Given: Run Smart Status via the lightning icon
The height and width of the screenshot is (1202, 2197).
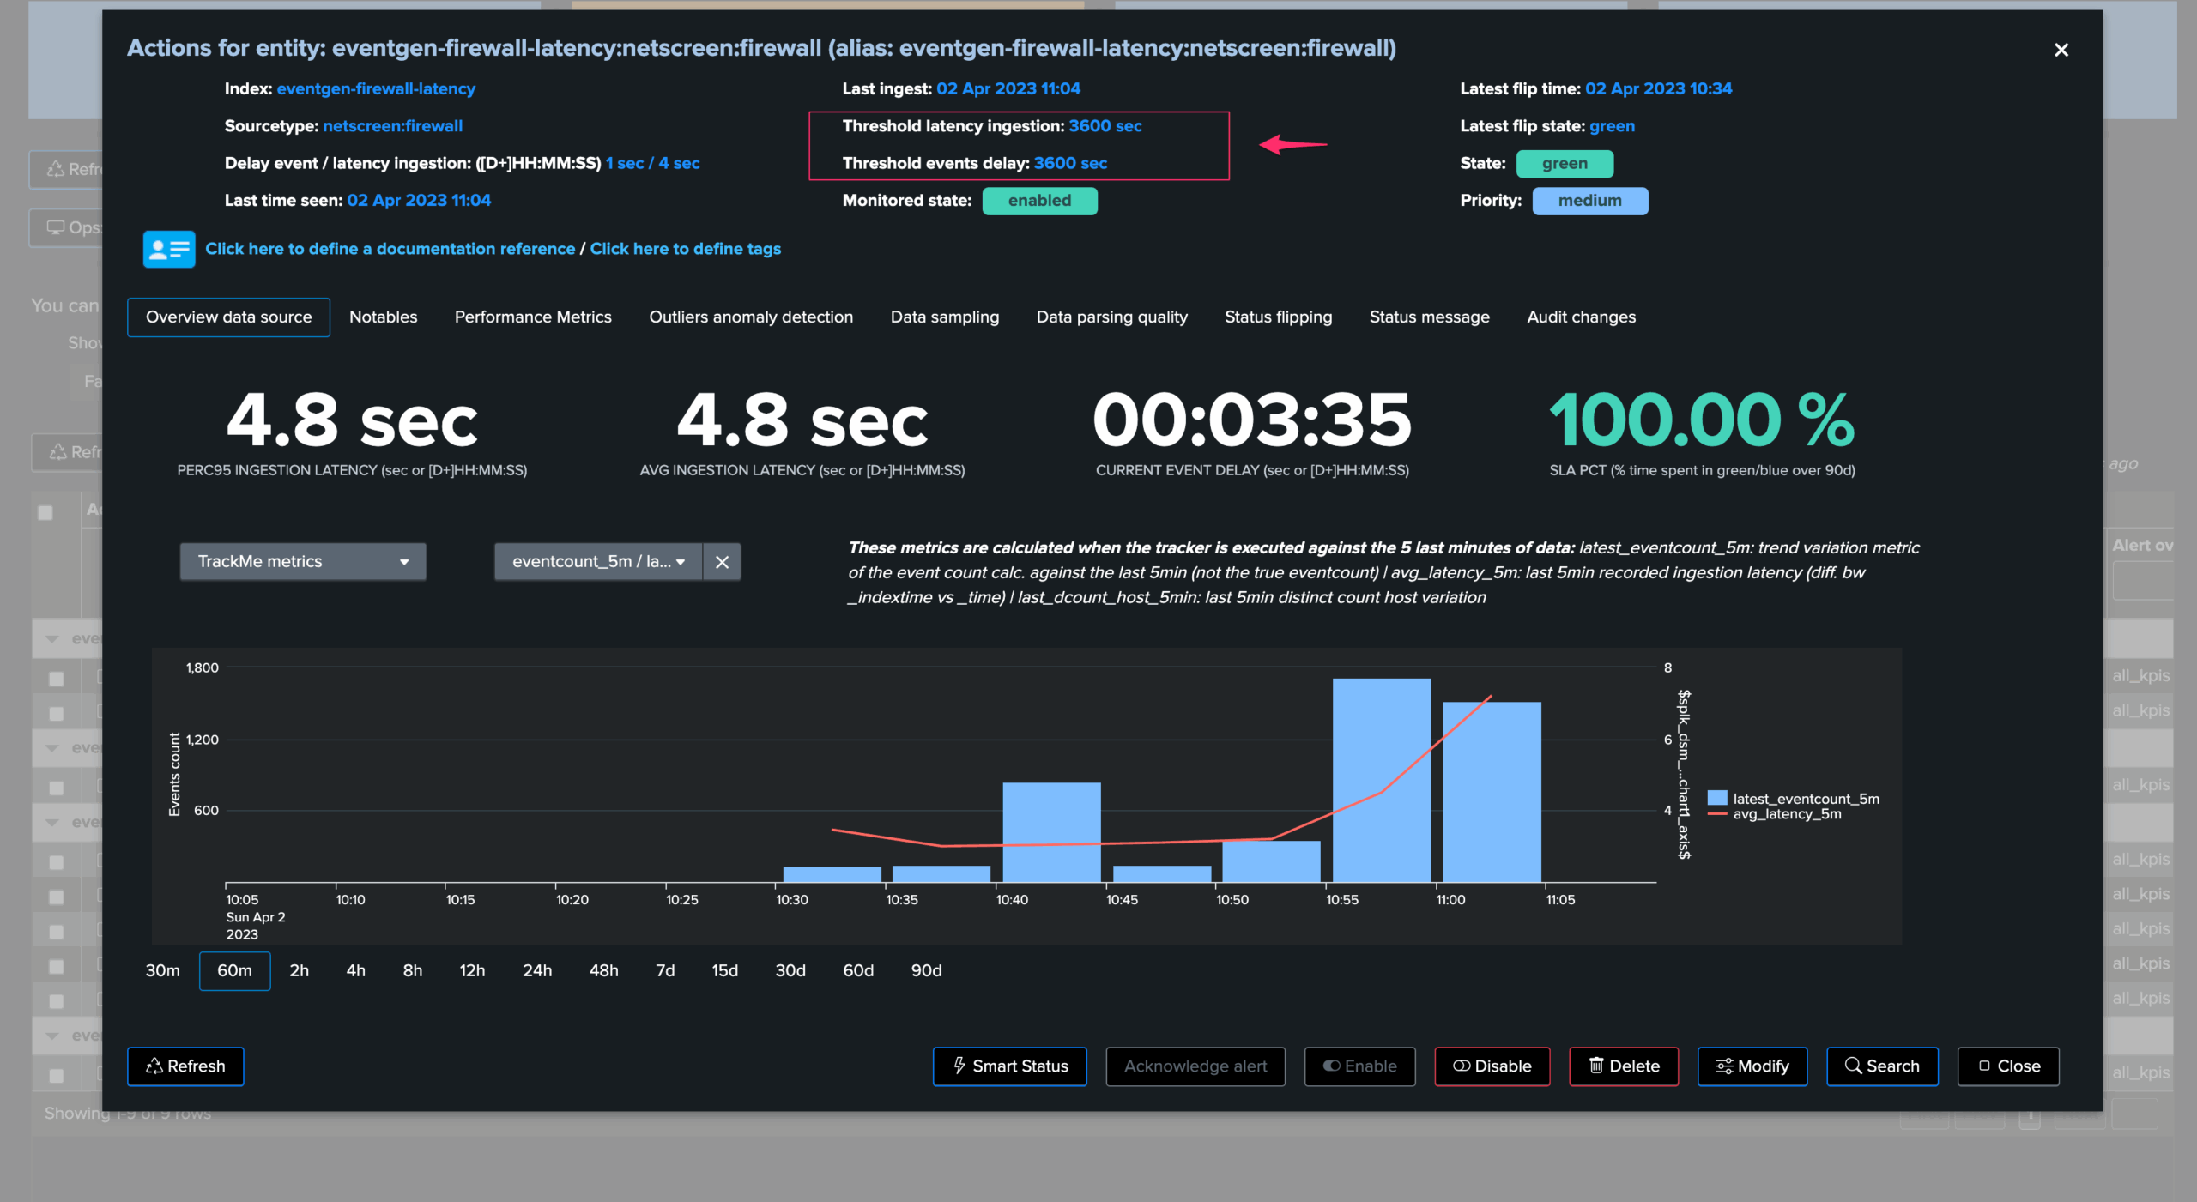Looking at the screenshot, I should pos(960,1066).
